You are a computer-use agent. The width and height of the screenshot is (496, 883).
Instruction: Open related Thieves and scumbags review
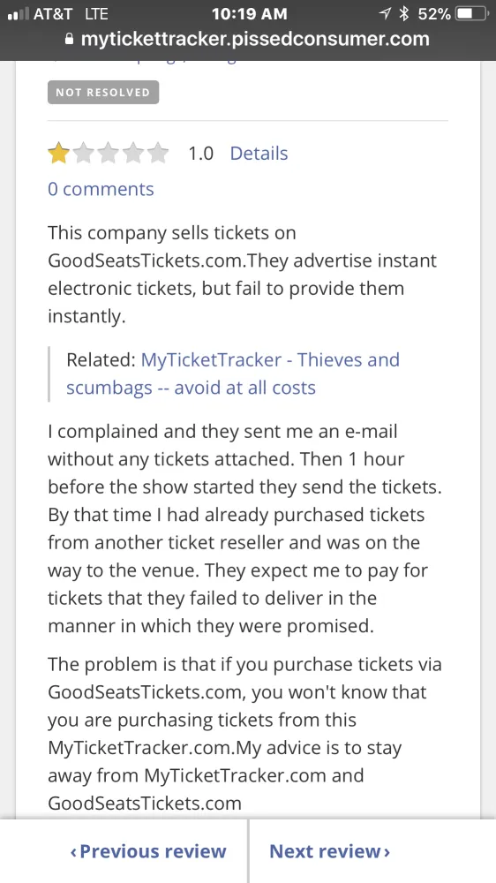coord(233,374)
